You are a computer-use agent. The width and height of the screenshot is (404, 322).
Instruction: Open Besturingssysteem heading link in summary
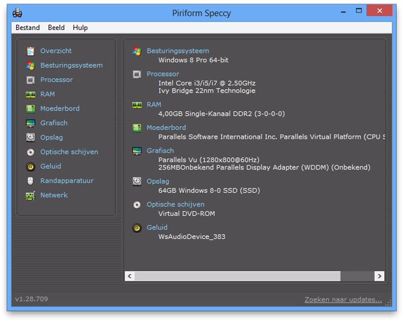click(178, 51)
